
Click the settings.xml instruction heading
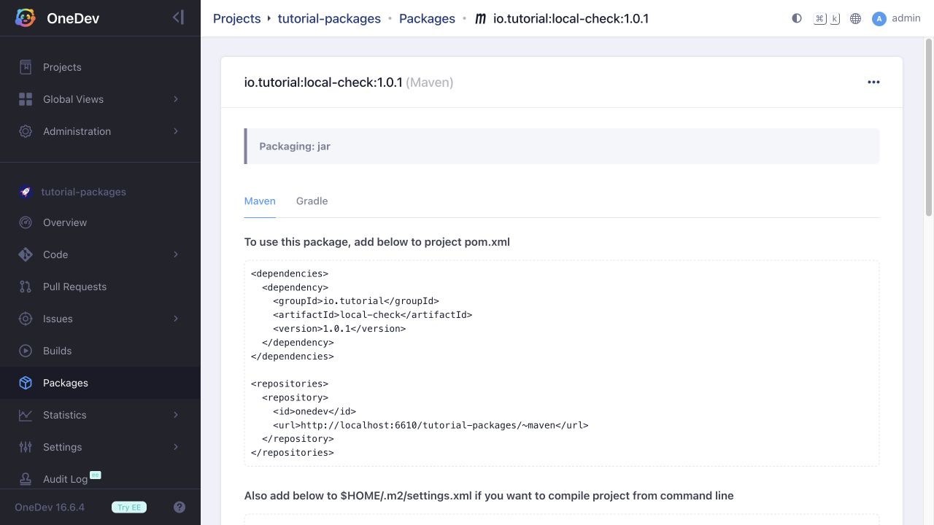(489, 496)
